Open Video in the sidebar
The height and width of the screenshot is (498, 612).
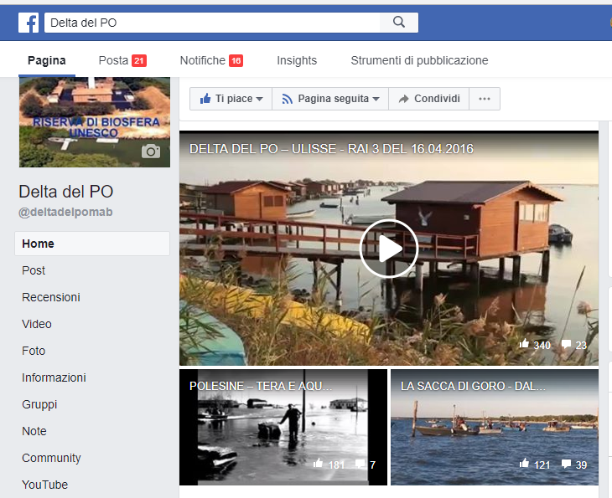tap(37, 324)
